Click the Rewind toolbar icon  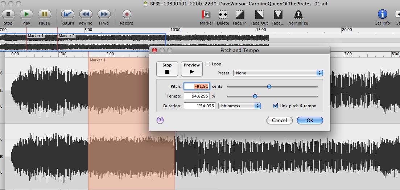pyautogui.click(x=86, y=14)
